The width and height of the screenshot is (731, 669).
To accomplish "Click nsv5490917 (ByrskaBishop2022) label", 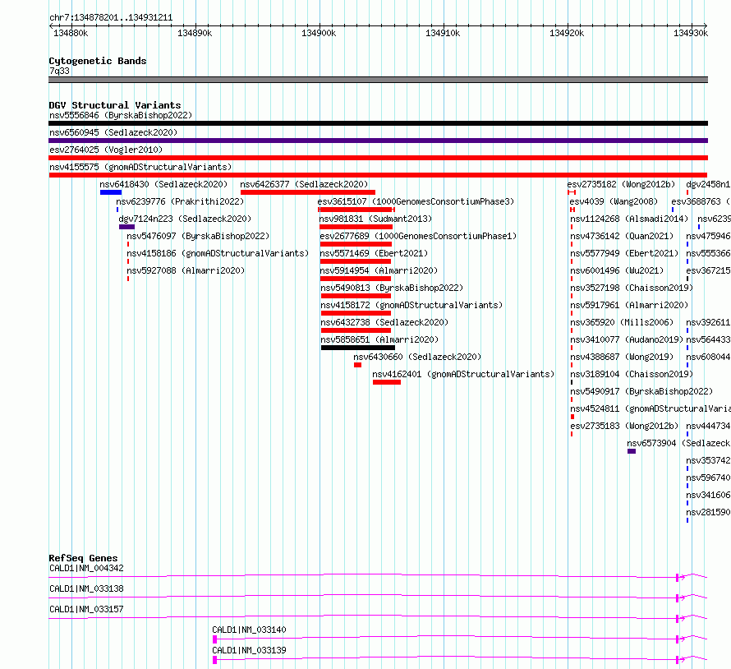I will click(641, 391).
